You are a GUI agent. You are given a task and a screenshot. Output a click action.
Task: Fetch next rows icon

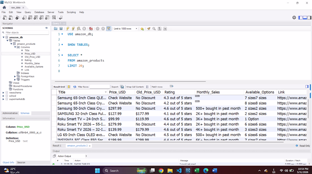pos(172,86)
